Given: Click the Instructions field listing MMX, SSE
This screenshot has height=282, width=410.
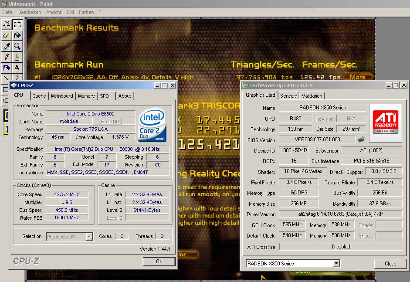Looking at the screenshot, I should [108, 172].
